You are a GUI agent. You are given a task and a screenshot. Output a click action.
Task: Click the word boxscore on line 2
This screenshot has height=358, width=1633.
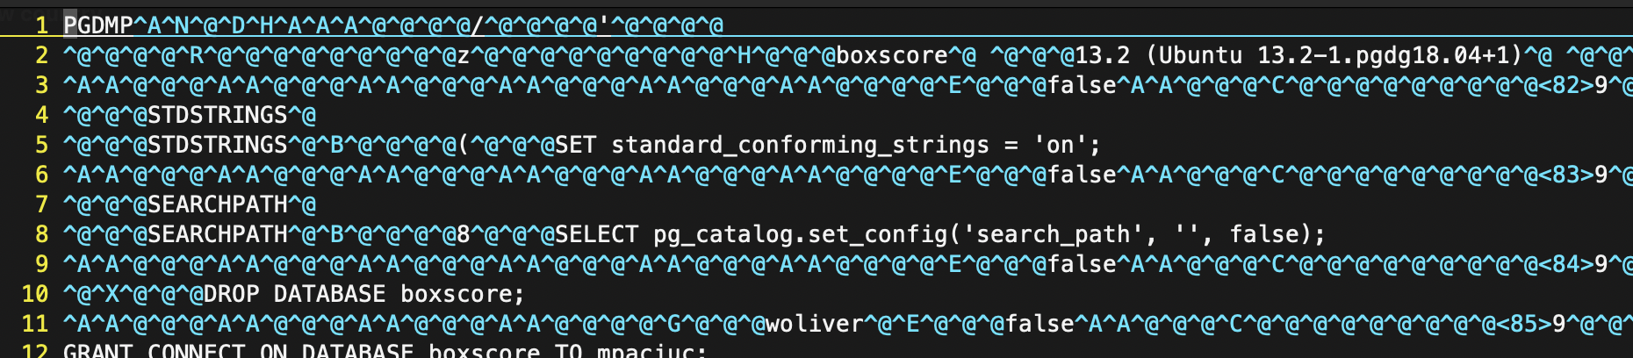tap(891, 55)
